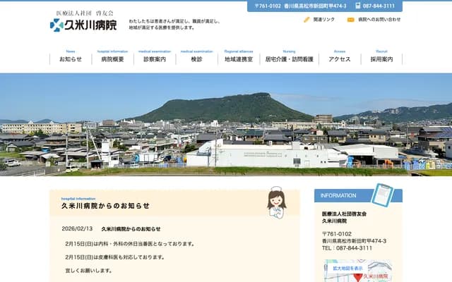Open the 診察案内 menu item
The image size is (452, 282).
click(155, 59)
